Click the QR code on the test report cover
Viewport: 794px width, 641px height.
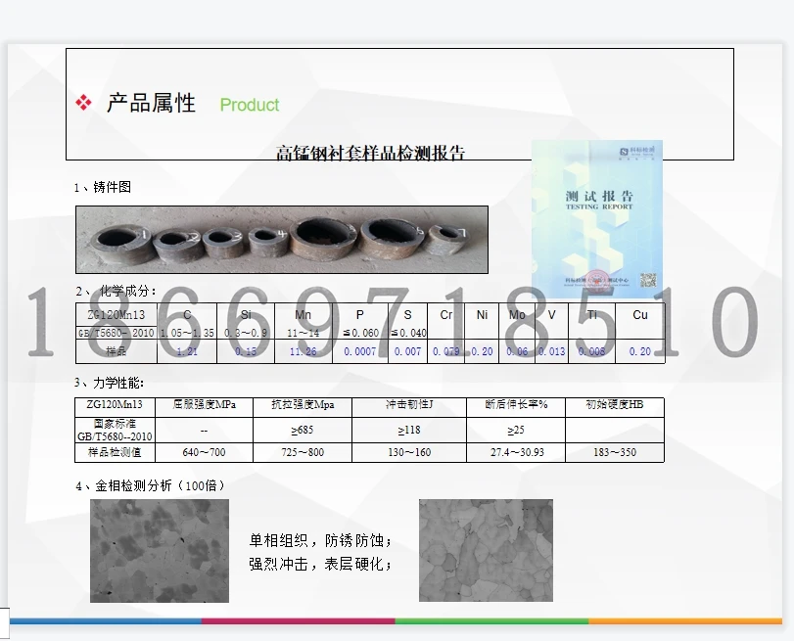click(647, 280)
